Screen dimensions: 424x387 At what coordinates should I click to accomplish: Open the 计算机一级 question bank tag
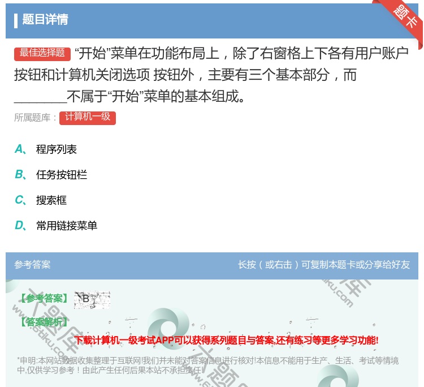(x=88, y=118)
